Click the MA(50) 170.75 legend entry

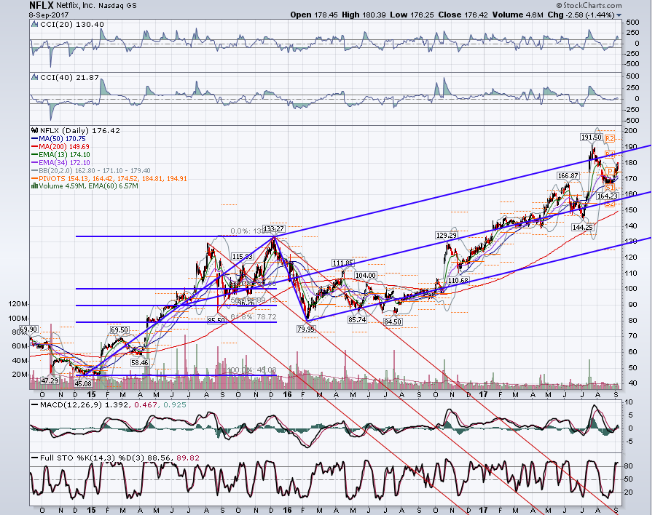[x=58, y=138]
